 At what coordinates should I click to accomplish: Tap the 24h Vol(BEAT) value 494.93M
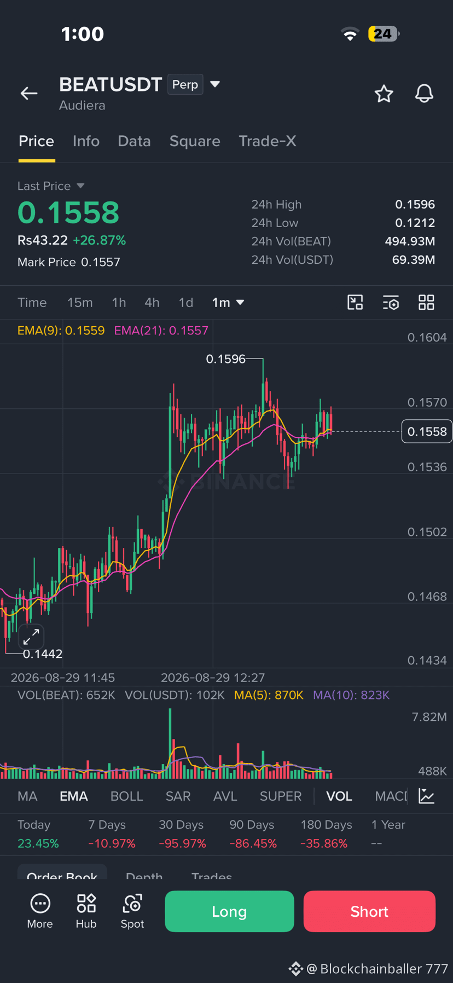coord(410,241)
